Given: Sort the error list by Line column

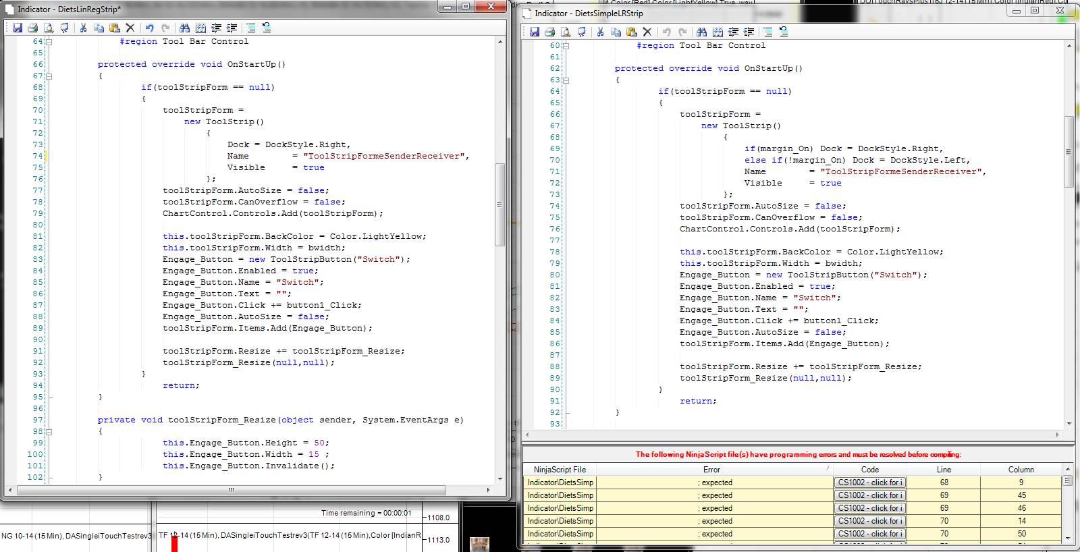Looking at the screenshot, I should tap(944, 469).
